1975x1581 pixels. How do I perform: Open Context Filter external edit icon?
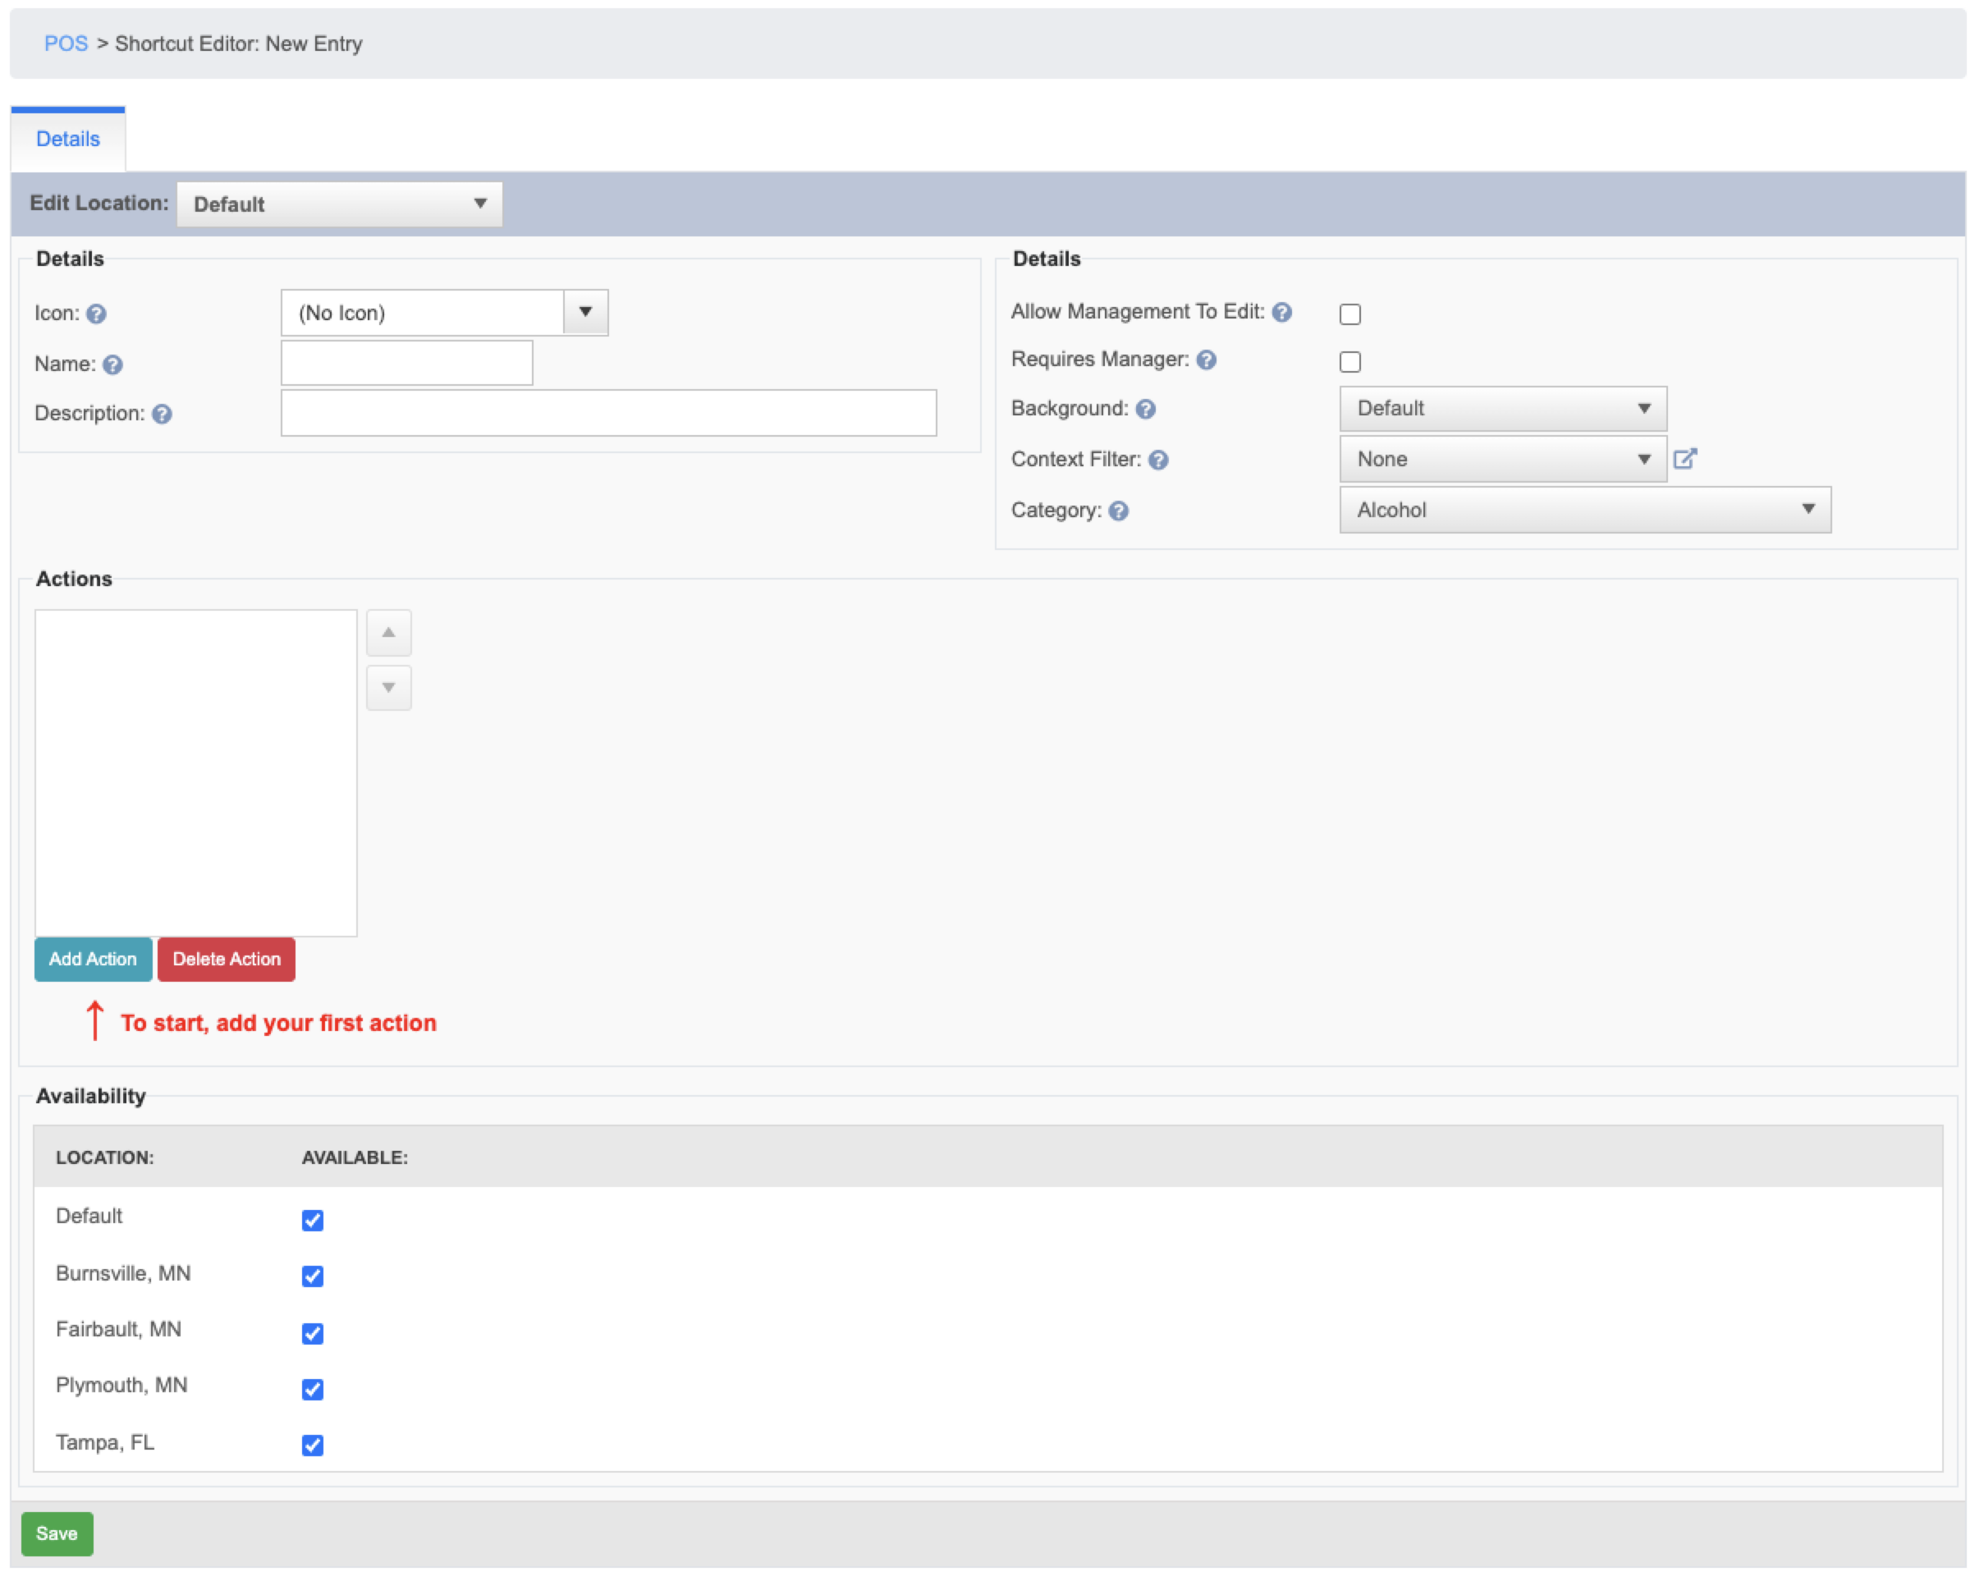coord(1684,459)
